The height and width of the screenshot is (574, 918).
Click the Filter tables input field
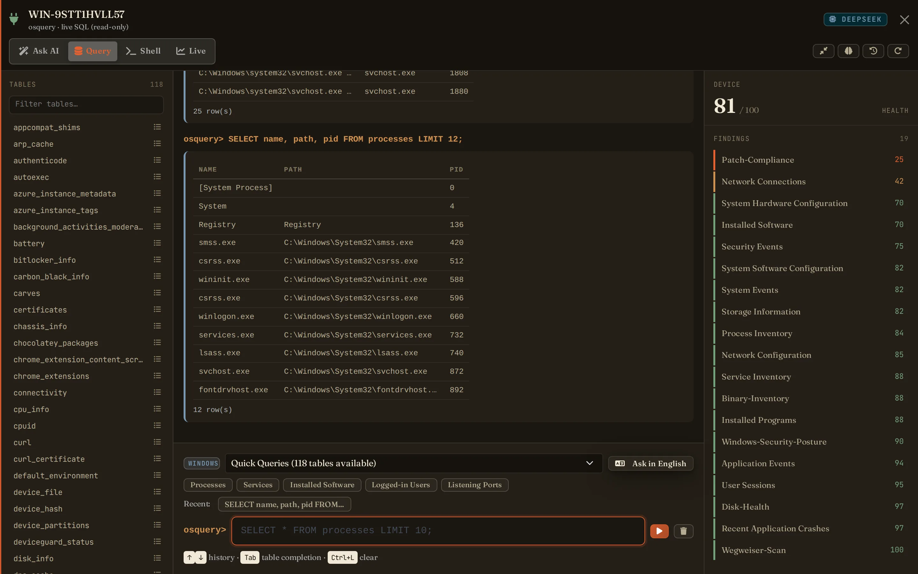(86, 104)
